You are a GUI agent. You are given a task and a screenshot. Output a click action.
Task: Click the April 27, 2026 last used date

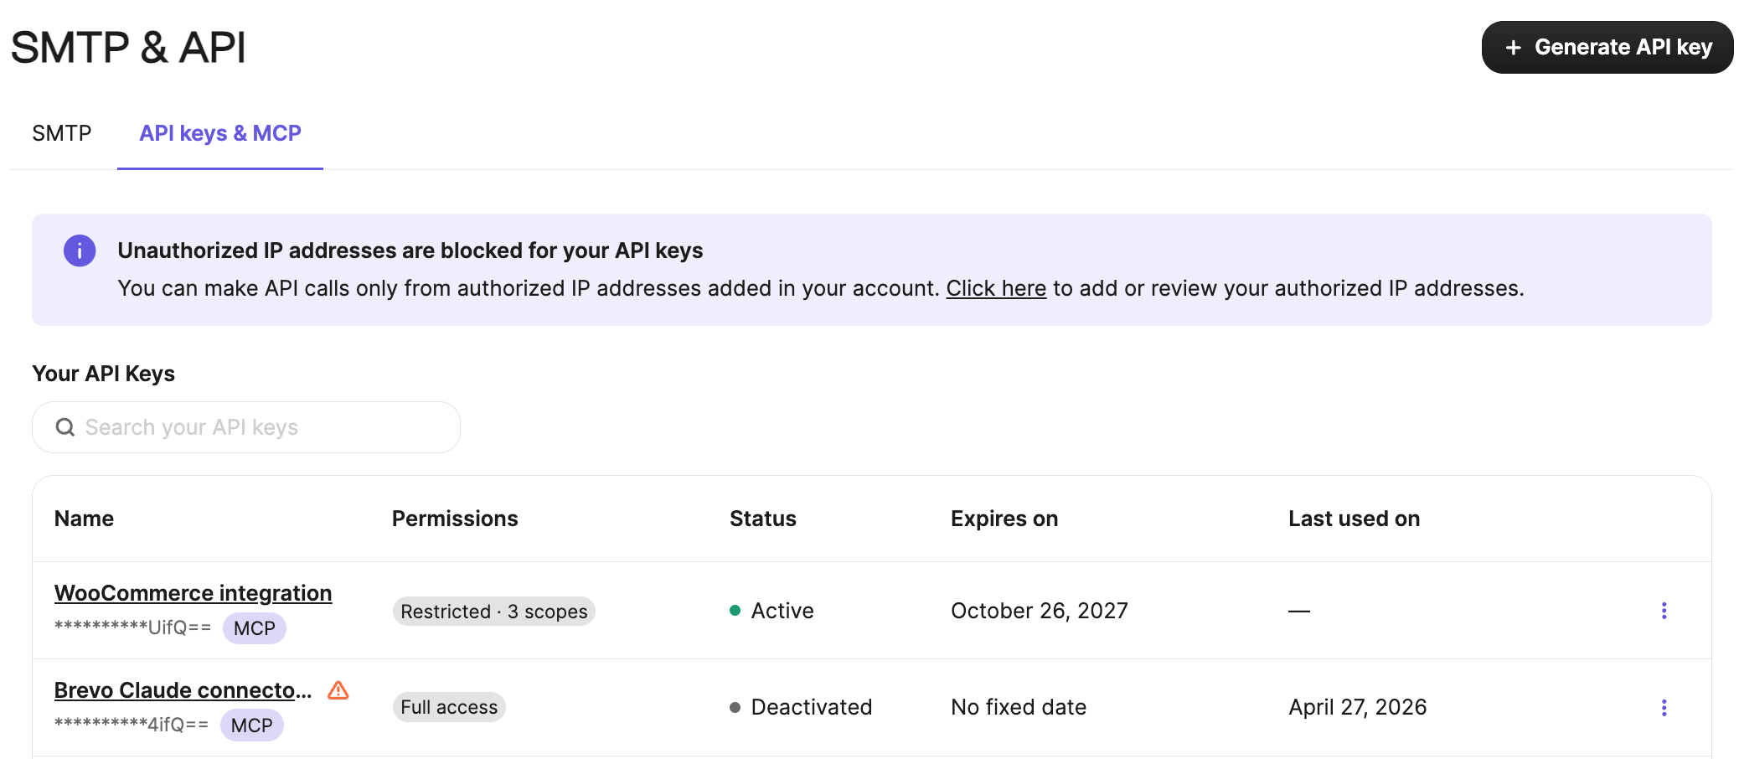tap(1358, 707)
